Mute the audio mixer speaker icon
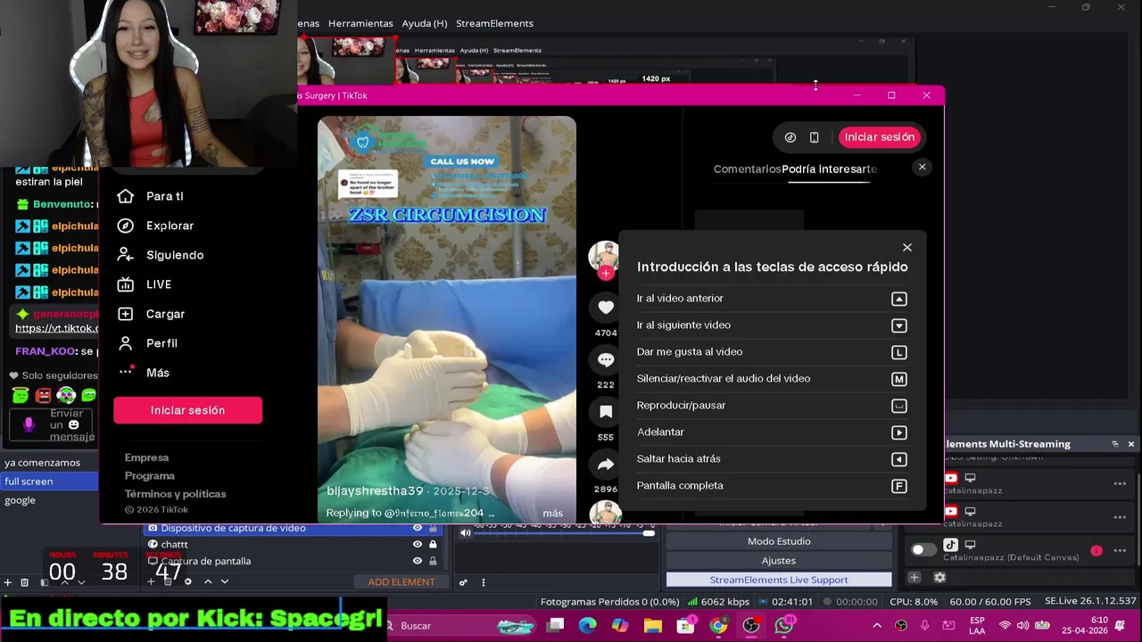1142x642 pixels. [466, 533]
